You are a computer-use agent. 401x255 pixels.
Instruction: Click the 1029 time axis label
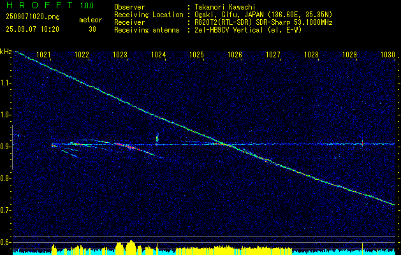tap(349, 54)
